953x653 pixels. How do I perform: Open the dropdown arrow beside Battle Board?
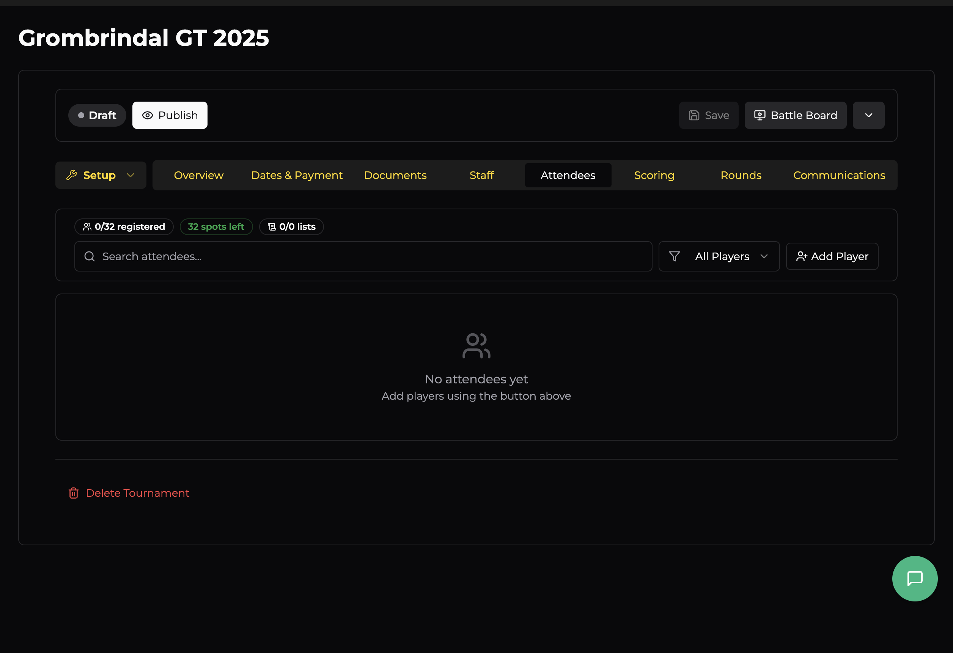868,115
